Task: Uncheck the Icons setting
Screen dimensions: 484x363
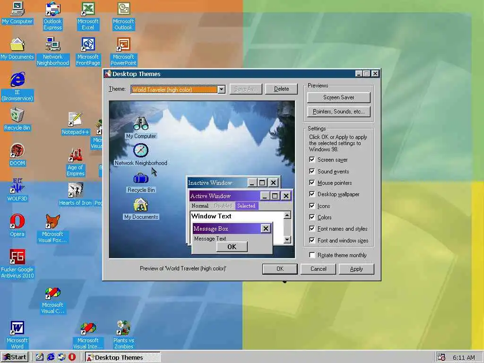Action: coord(312,206)
